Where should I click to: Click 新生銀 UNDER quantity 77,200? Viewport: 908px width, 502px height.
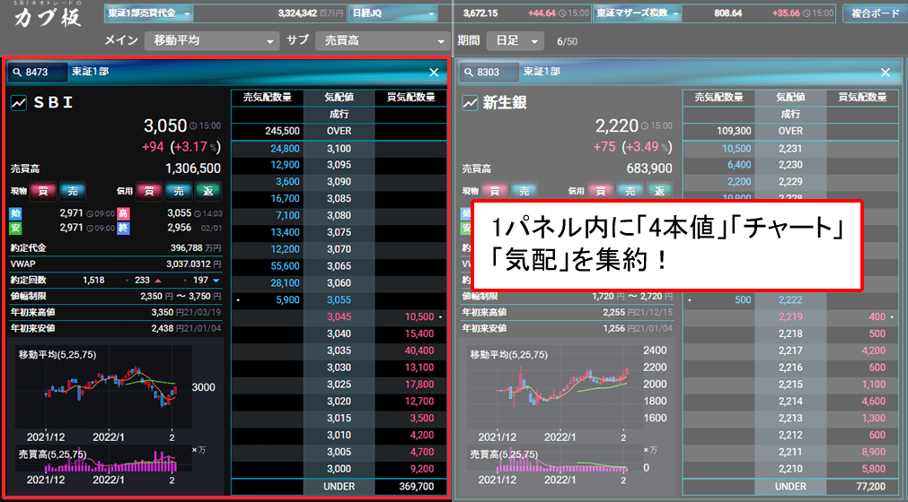pos(870,487)
